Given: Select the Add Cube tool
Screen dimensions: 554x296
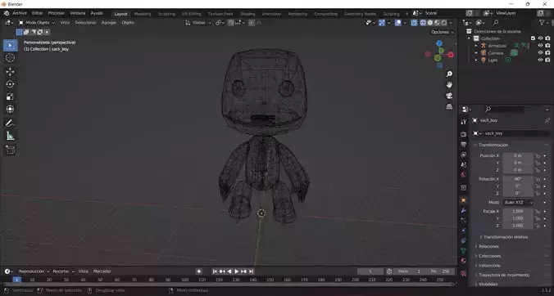Looking at the screenshot, I should click(x=11, y=150).
